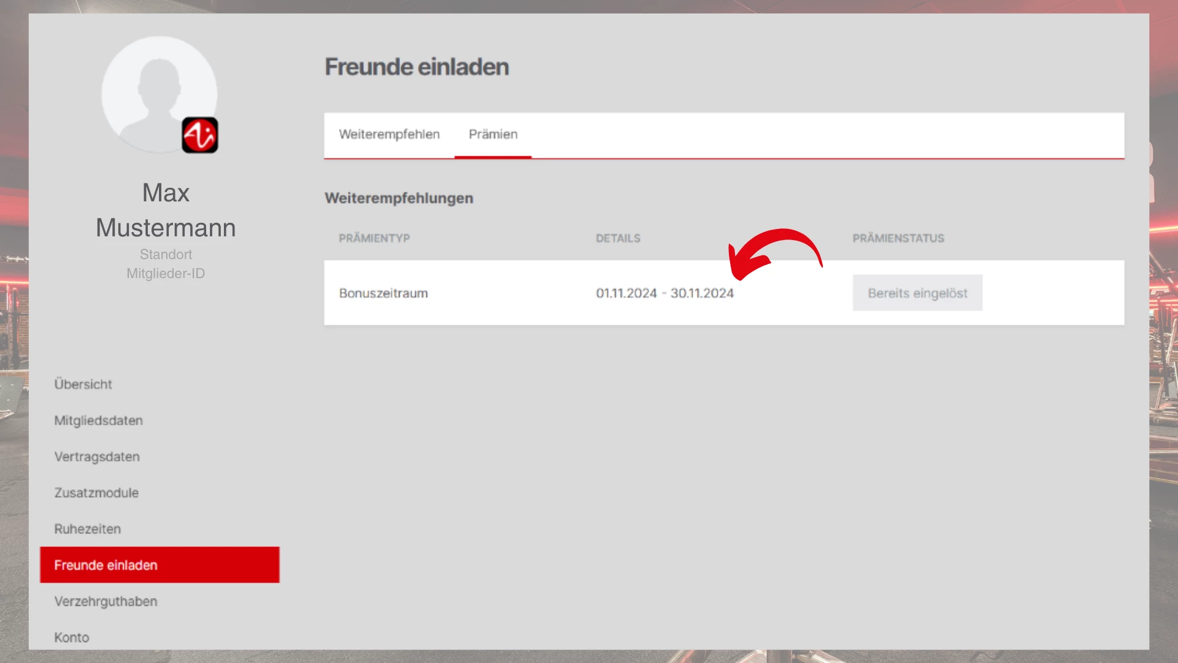The height and width of the screenshot is (663, 1178).
Task: Select the Bonuszeitraum row label
Action: pos(383,293)
